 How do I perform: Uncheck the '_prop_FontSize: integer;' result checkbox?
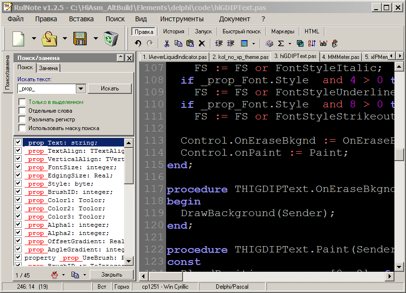pos(18,167)
